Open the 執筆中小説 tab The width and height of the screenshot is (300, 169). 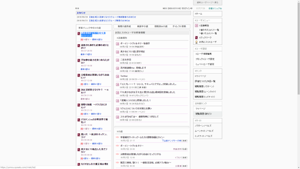(142, 26)
